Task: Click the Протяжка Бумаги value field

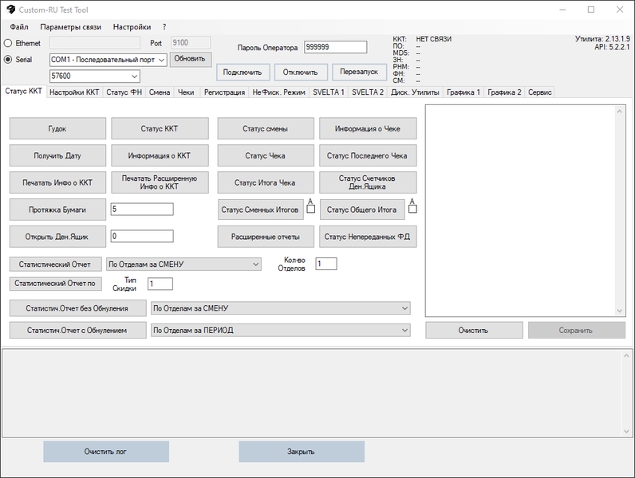Action: click(x=142, y=209)
